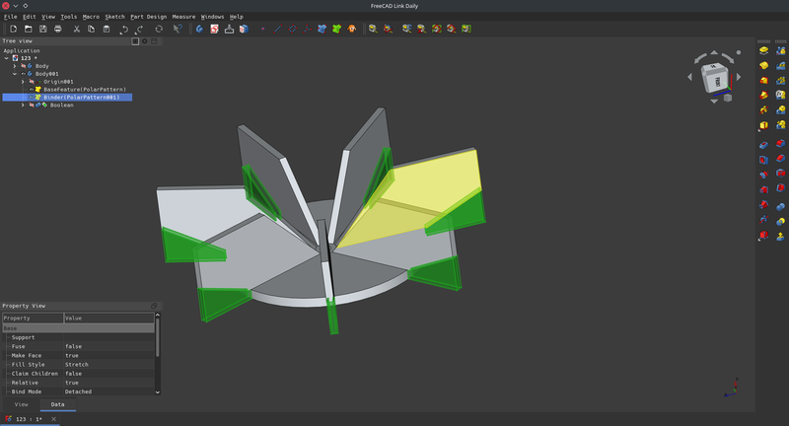This screenshot has height=426, width=789.
Task: Create a new document with New icon
Action: [x=14, y=29]
